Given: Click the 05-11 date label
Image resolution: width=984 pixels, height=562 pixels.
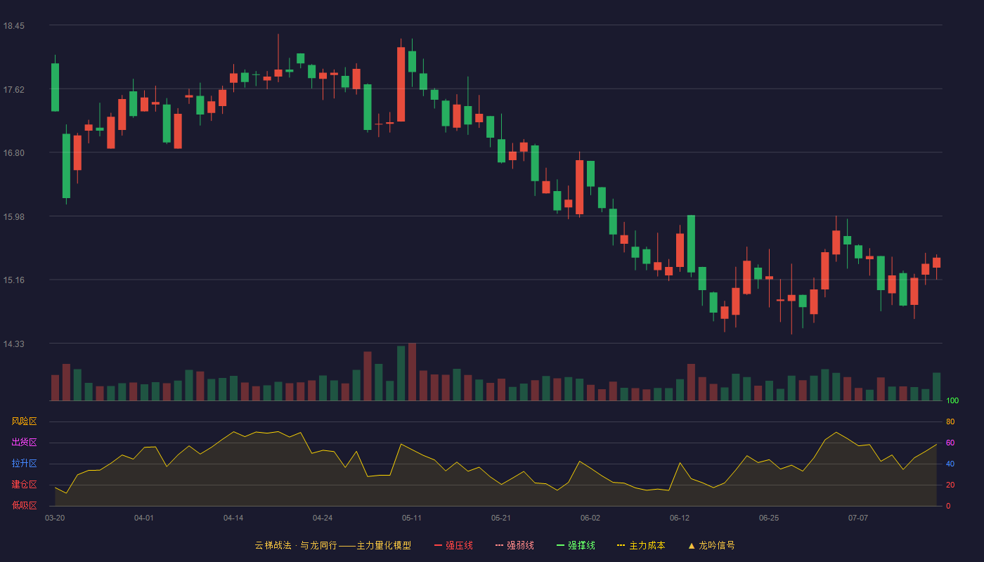Looking at the screenshot, I should tap(412, 518).
